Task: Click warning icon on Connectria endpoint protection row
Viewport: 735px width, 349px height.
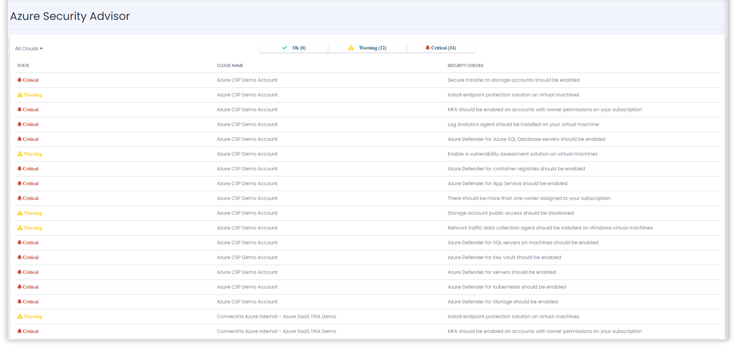Action: [x=20, y=316]
